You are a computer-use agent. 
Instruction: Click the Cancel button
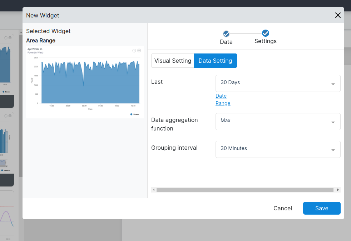(282, 208)
